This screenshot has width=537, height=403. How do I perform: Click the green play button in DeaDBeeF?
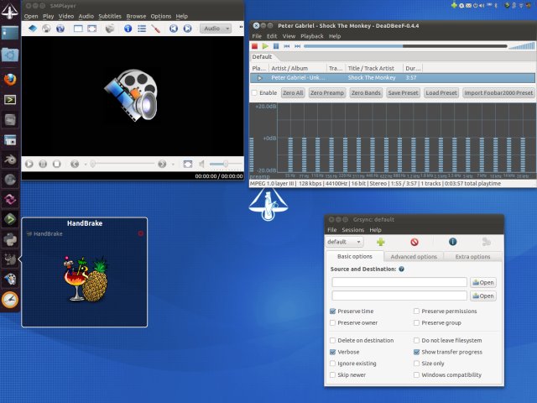pos(266,47)
